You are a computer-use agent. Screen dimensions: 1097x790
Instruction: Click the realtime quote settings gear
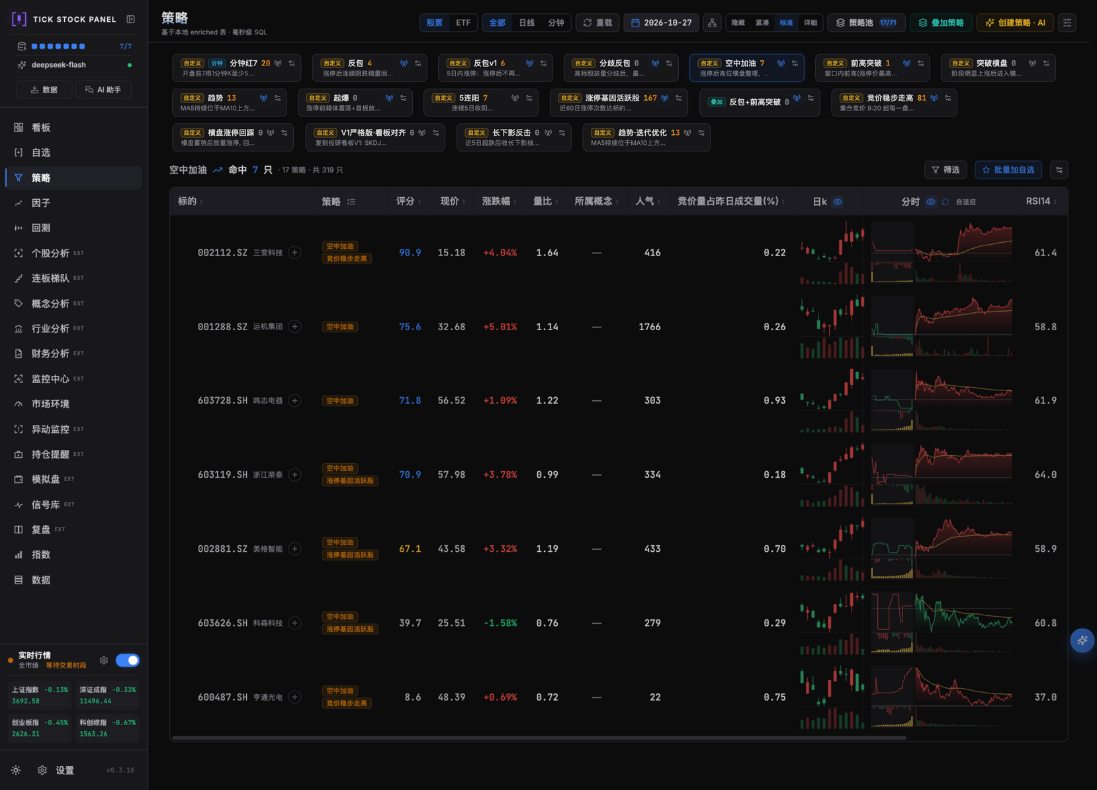(x=104, y=660)
